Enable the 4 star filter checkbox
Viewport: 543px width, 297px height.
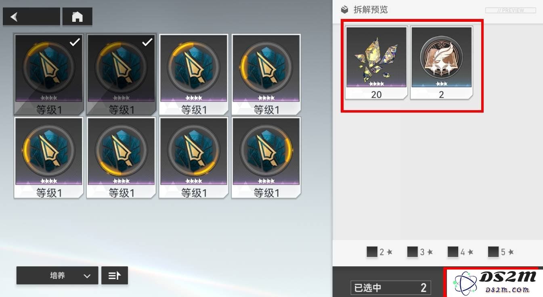tap(453, 252)
